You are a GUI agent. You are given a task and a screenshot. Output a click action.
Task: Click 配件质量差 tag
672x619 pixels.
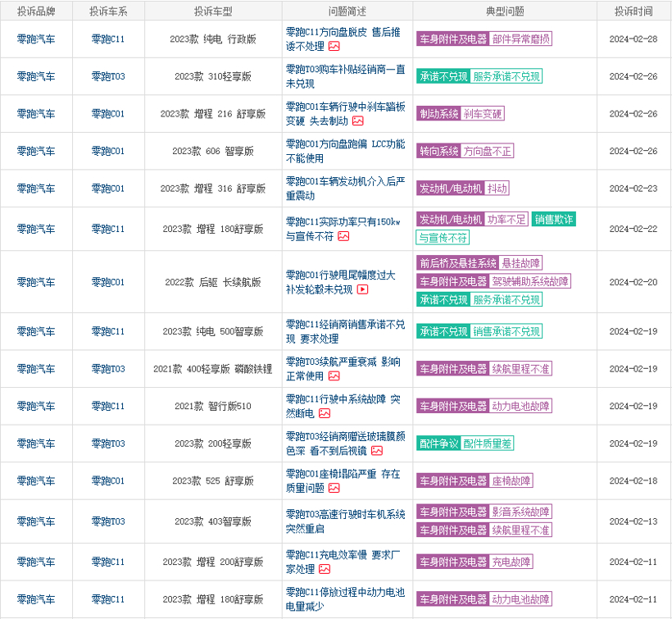click(x=488, y=444)
